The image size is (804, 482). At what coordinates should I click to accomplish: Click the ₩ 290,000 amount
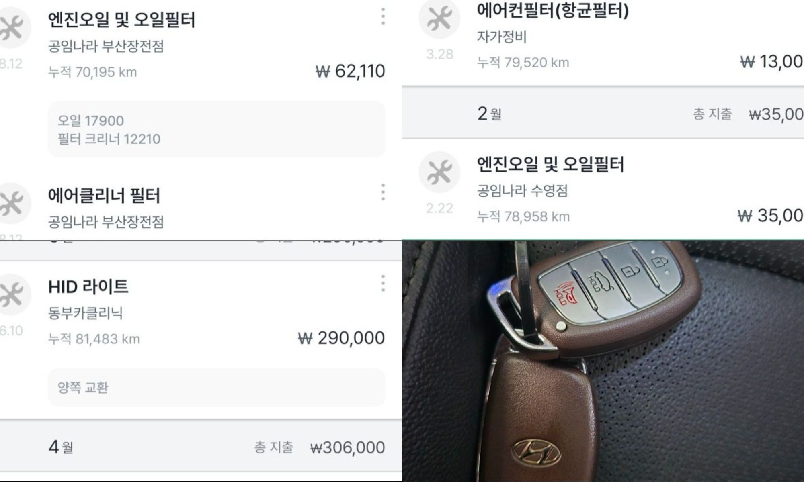[x=341, y=338]
